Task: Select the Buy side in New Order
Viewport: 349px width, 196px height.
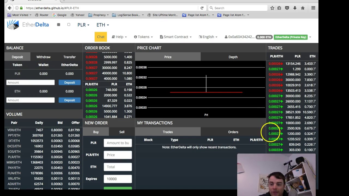Action: coord(96,132)
